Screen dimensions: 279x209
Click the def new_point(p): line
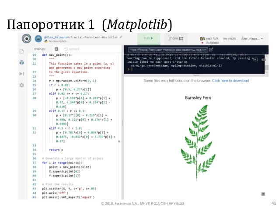coord(57,55)
